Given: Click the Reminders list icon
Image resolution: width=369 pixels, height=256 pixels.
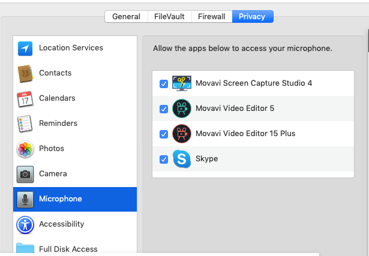Looking at the screenshot, I should [25, 124].
